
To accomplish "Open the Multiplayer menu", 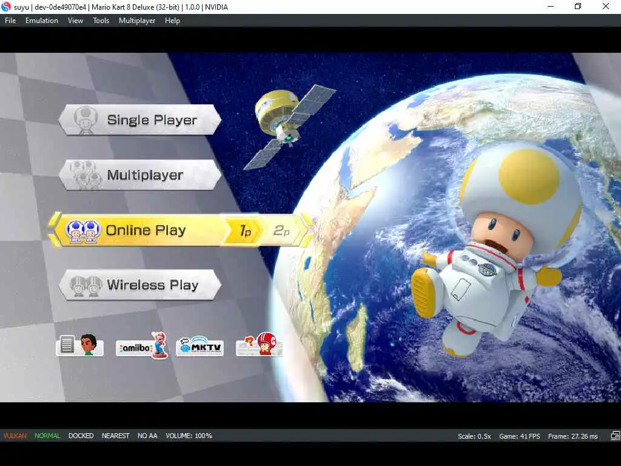I will coord(137,21).
